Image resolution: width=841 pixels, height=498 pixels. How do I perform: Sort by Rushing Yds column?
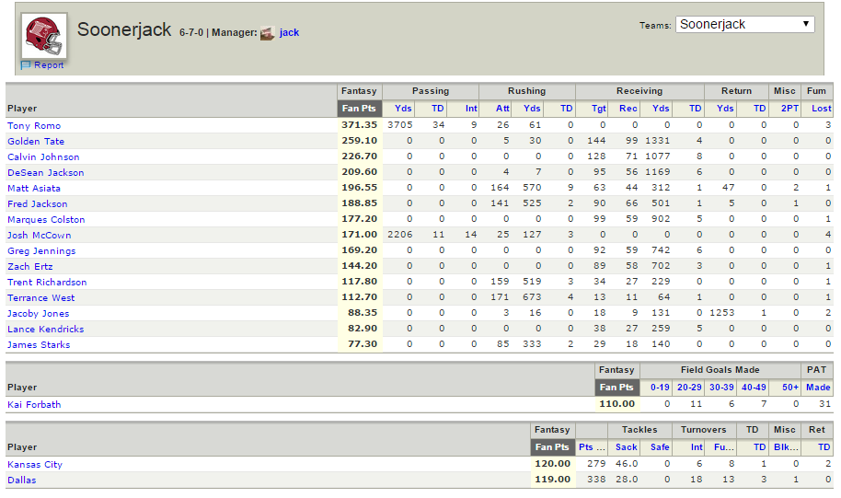(x=532, y=108)
